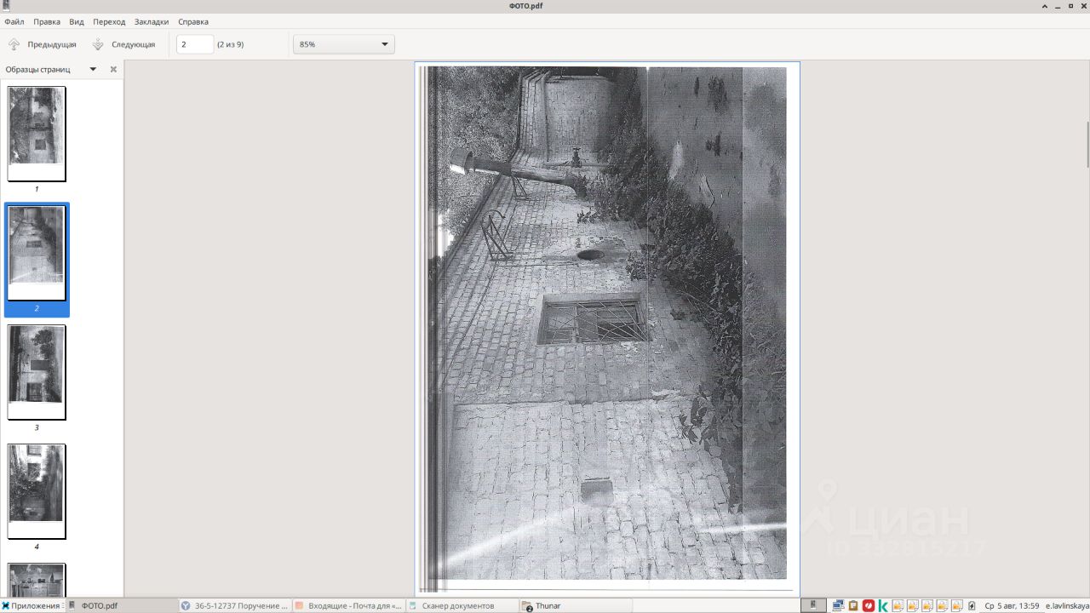Click the page count label (2 из 9)

pyautogui.click(x=230, y=44)
